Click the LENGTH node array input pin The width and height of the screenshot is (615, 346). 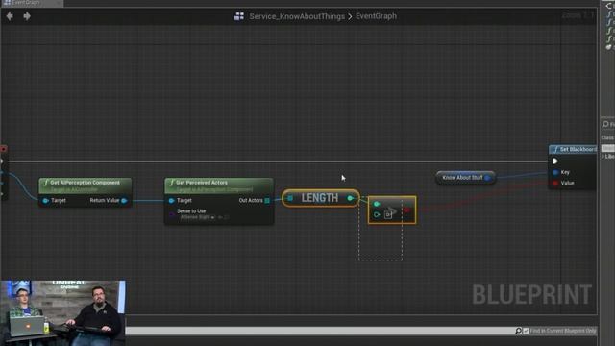tap(290, 198)
